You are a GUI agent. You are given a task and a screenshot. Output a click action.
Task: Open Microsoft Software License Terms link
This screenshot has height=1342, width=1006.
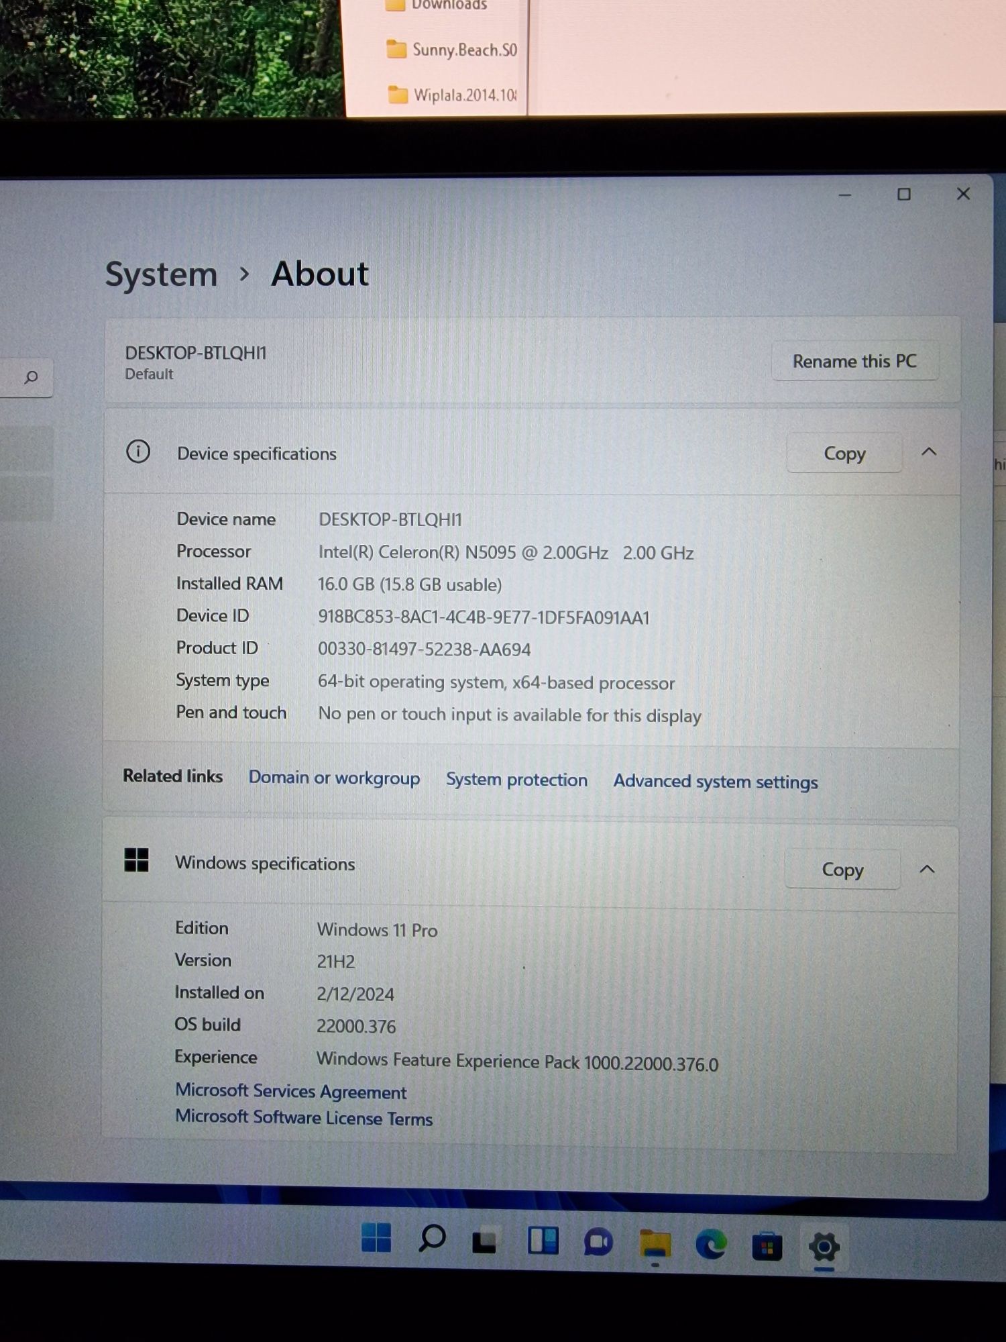coord(304,1118)
